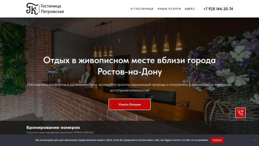Click the Насладитесь комфортом subtitle paragraph

(x=129, y=87)
